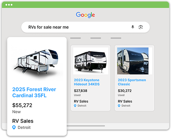Click the New condition label

pos(16,112)
